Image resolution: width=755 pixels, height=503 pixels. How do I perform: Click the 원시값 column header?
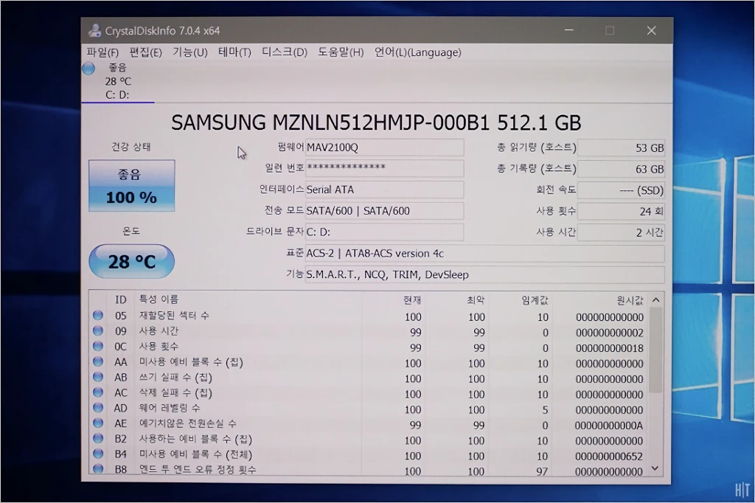pos(630,300)
